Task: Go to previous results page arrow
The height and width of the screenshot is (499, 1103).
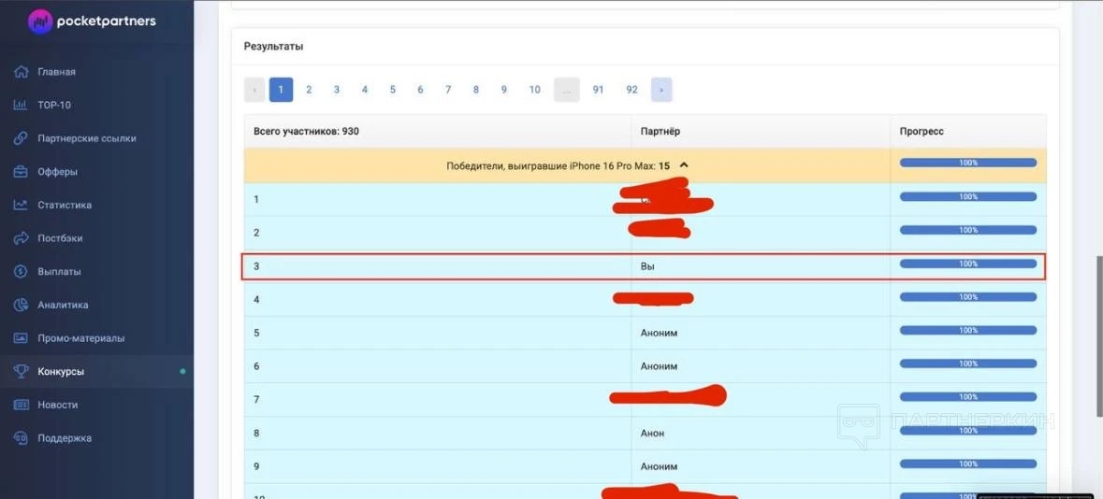Action: [x=254, y=90]
